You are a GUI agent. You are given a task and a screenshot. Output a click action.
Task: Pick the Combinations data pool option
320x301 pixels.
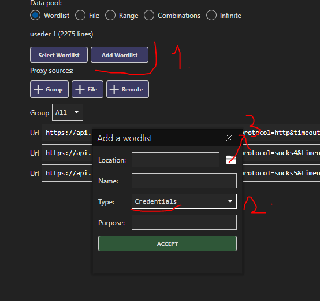coord(149,15)
